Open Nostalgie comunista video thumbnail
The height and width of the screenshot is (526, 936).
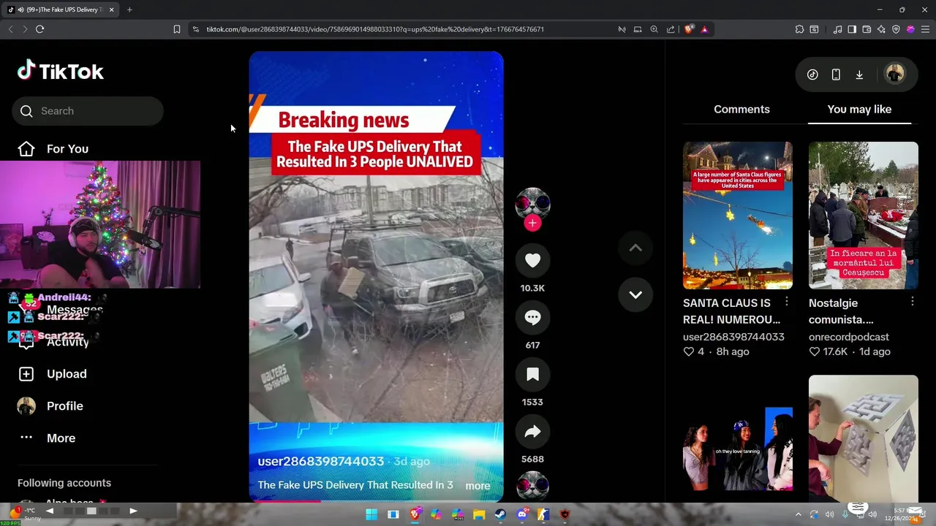pyautogui.click(x=864, y=216)
